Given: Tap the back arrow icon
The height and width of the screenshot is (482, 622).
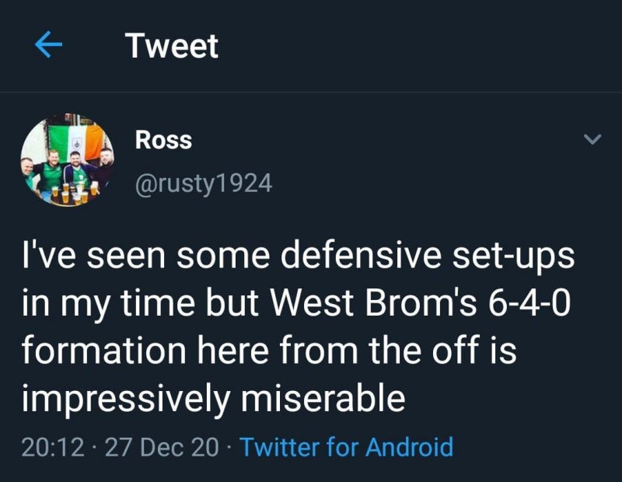Looking at the screenshot, I should [49, 47].
